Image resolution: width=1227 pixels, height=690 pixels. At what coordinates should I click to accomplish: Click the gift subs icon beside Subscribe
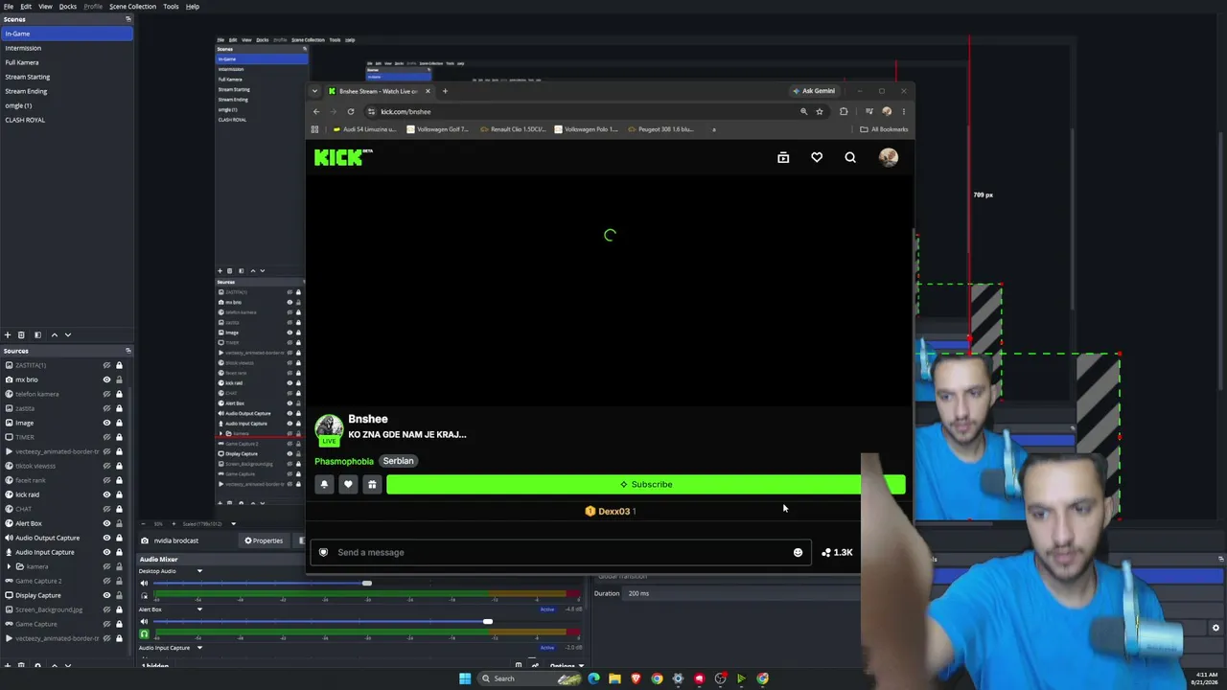pos(372,485)
